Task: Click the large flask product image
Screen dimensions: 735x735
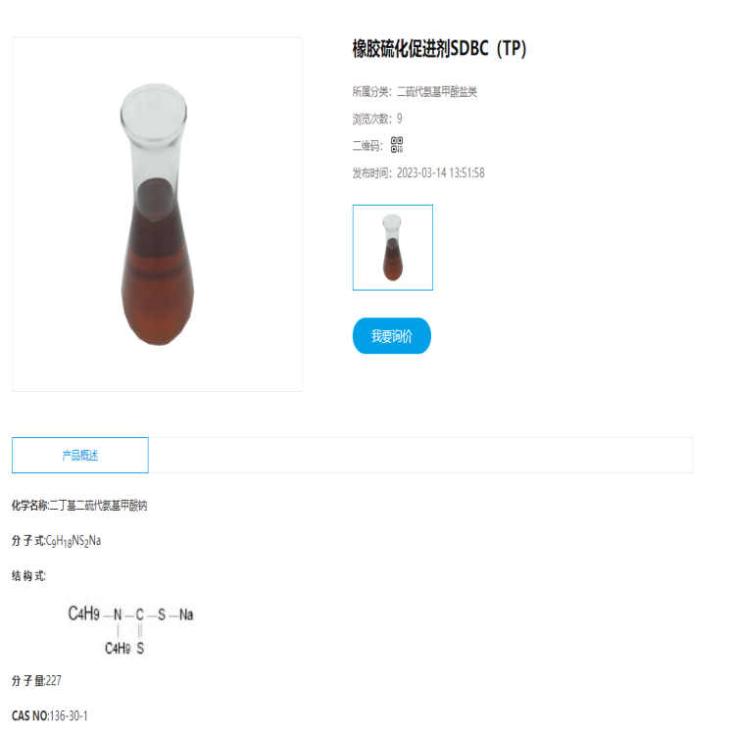Action: [157, 215]
